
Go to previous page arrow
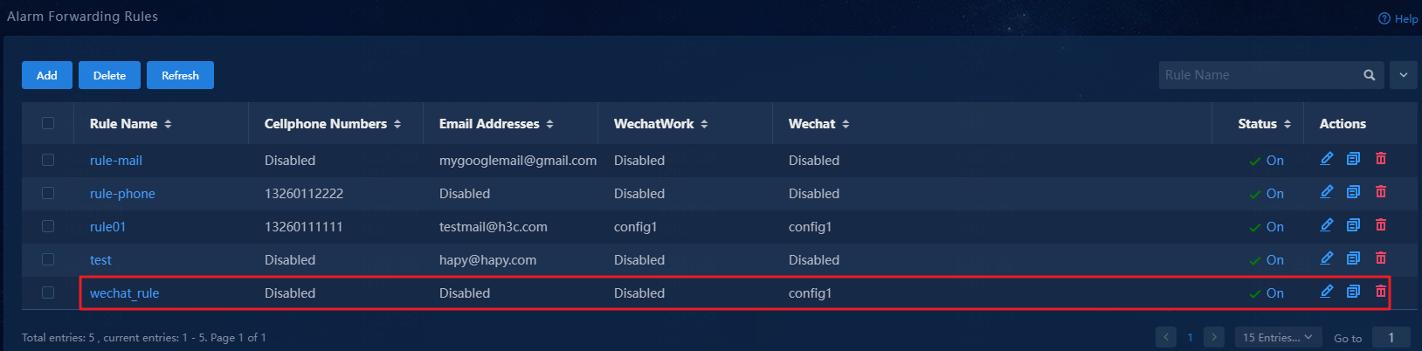[1166, 337]
